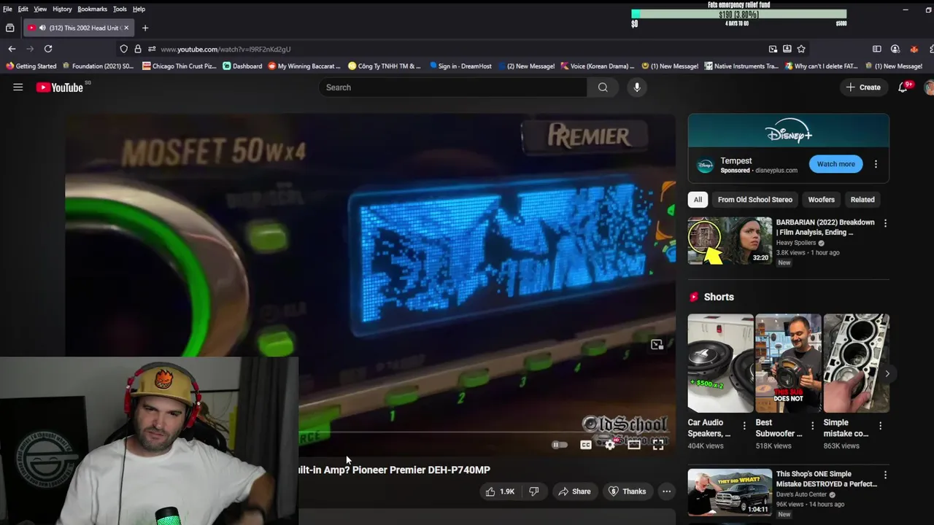The image size is (934, 525).
Task: Click the install/save page icon in address bar
Action: click(787, 49)
